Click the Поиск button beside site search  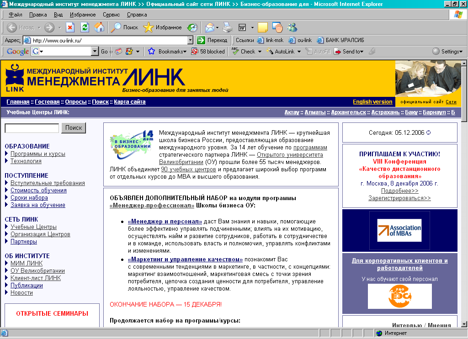click(x=74, y=128)
